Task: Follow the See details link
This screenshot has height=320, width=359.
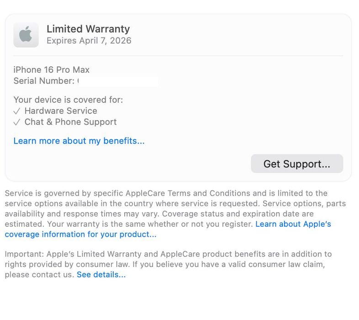Action: (101, 275)
